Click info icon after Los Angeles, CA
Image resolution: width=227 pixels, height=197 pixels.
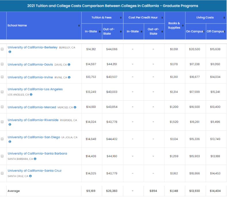[x=31, y=94]
